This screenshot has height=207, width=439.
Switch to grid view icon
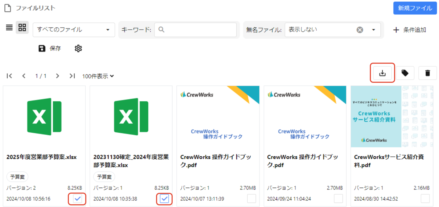click(22, 28)
